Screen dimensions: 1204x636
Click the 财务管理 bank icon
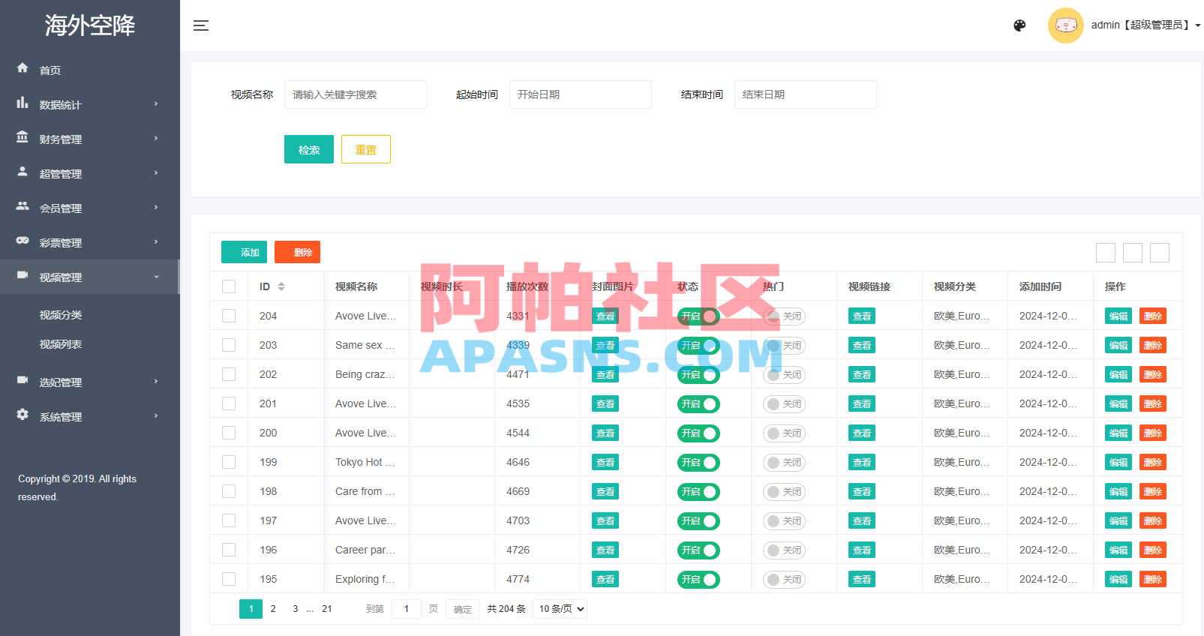click(23, 137)
